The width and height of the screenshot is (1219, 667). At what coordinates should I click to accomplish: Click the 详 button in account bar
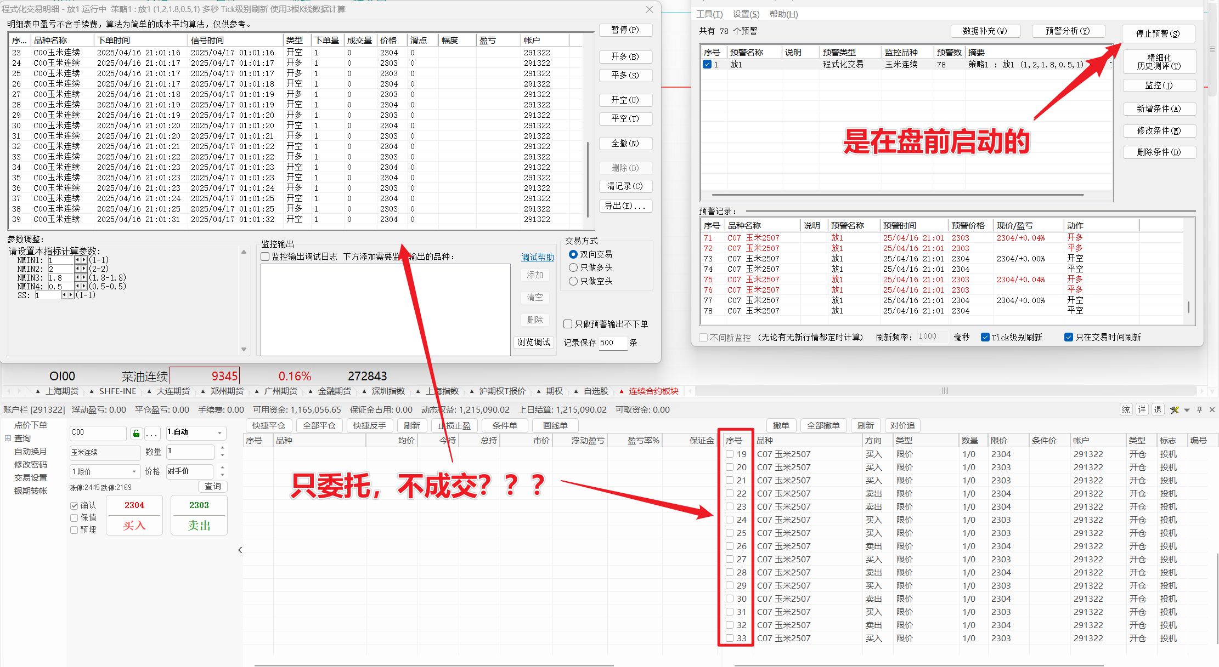1142,409
